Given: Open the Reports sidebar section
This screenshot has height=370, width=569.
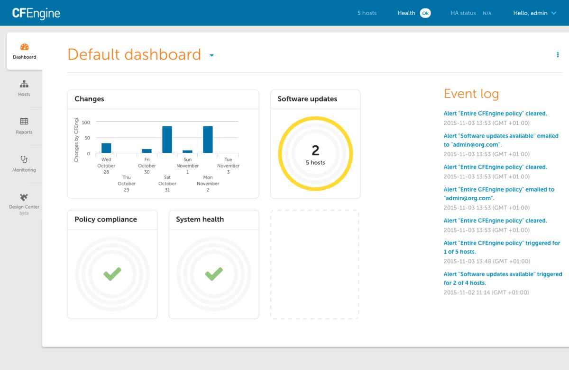Looking at the screenshot, I should click(x=24, y=126).
